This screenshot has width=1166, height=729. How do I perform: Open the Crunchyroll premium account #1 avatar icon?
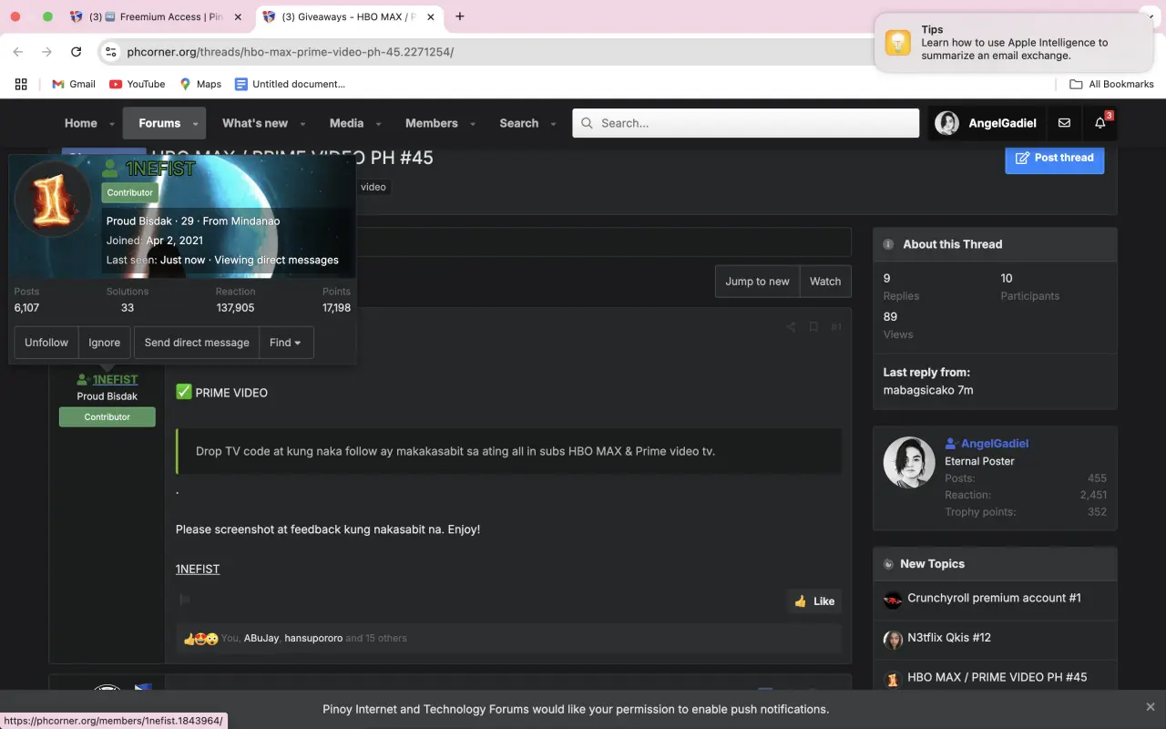pos(893,600)
